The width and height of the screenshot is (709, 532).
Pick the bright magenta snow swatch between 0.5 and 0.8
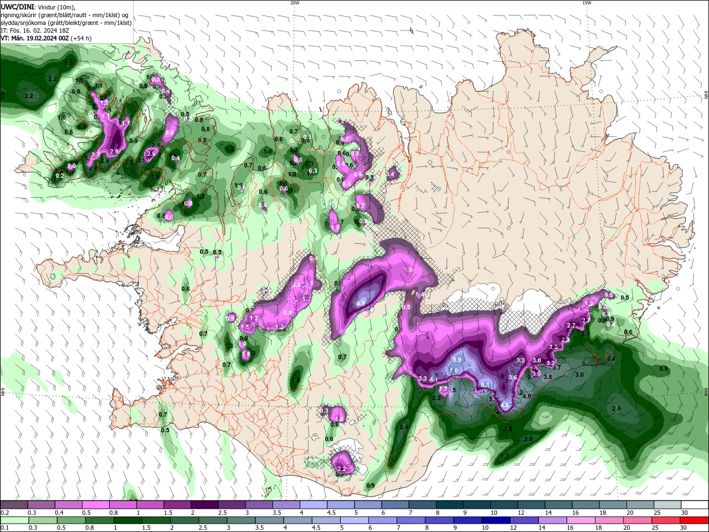click(95, 505)
